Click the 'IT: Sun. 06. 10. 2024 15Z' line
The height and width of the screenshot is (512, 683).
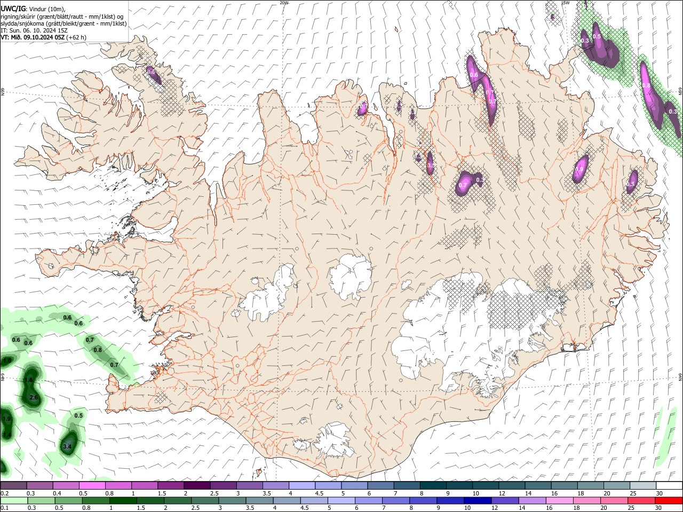(34, 30)
